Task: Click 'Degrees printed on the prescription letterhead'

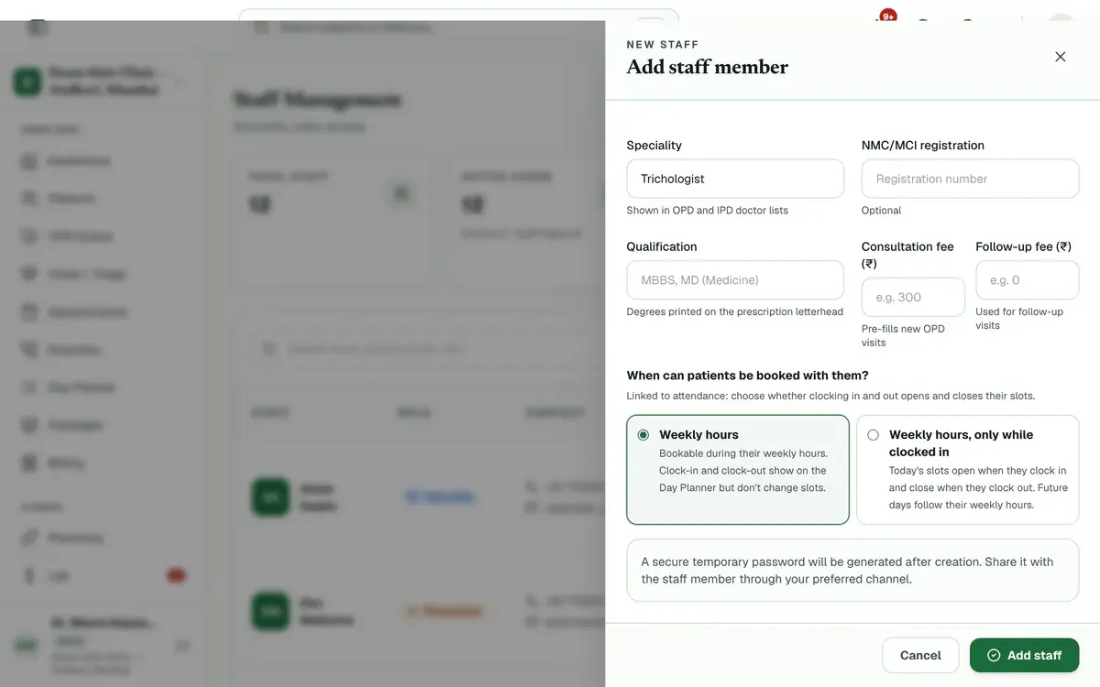Action: tap(735, 312)
